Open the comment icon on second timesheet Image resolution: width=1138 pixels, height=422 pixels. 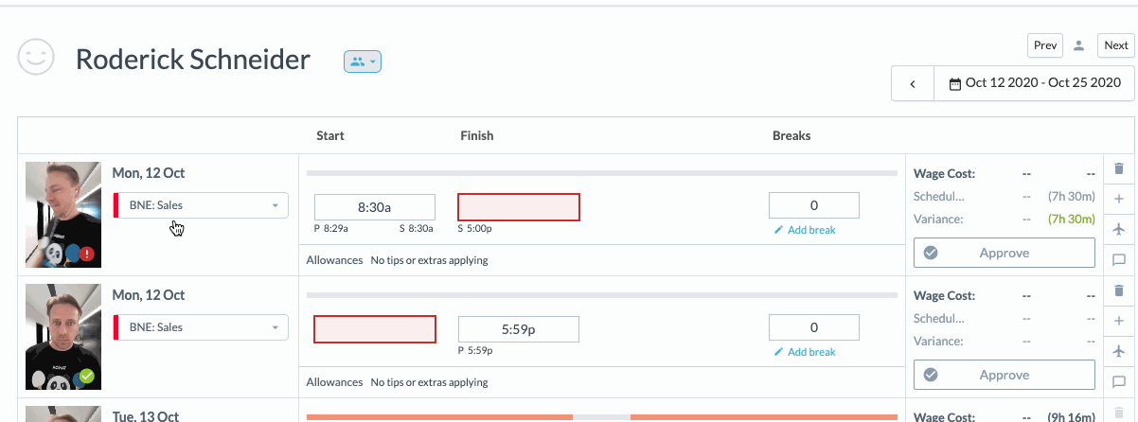click(1118, 382)
